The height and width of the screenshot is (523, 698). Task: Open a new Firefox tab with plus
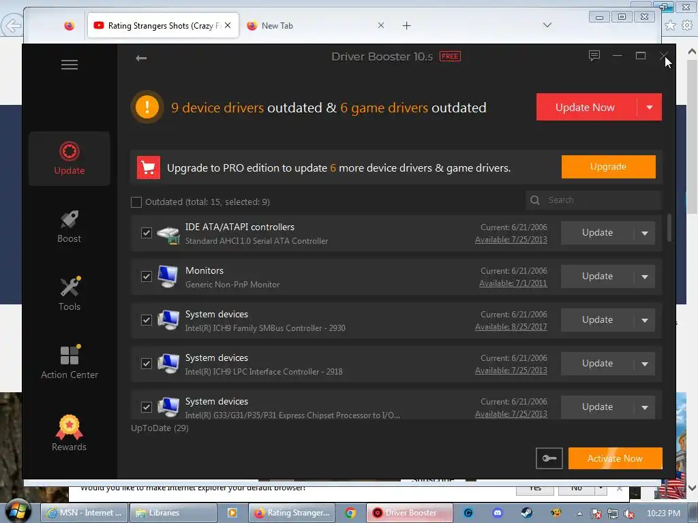point(406,26)
